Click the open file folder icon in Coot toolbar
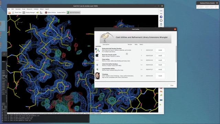The height and width of the screenshot is (124, 220). (x=9, y=13)
